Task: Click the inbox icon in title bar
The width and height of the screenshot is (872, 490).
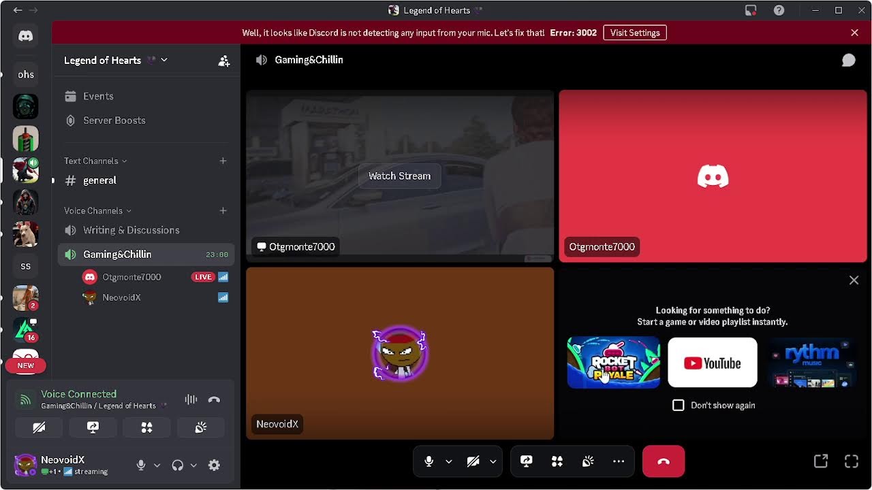Action: [x=751, y=10]
